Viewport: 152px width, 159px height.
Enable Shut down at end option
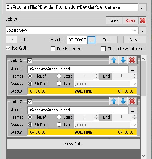click(103, 49)
